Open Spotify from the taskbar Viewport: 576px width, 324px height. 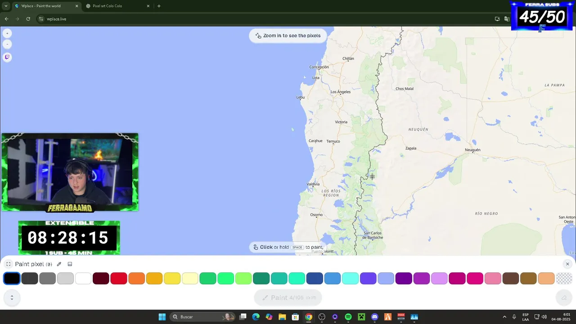pyautogui.click(x=348, y=317)
